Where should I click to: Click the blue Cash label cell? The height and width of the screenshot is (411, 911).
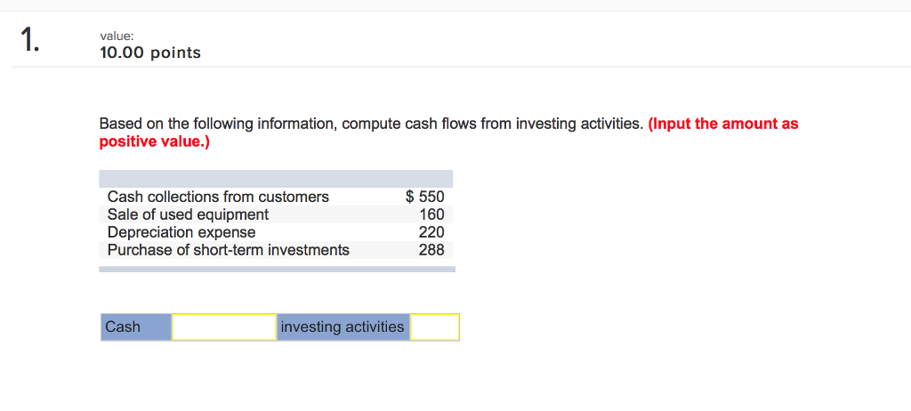tap(135, 326)
